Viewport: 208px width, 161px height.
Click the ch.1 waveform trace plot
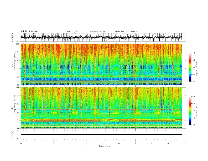click(x=101, y=37)
